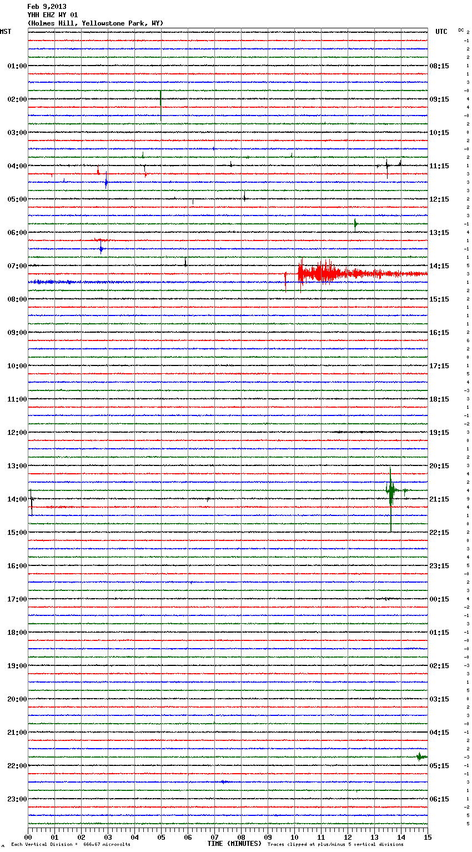Image resolution: width=472 pixels, height=852 pixels.
Task: Click the "TIME (MINUTES)" axis title
Action: (234, 844)
